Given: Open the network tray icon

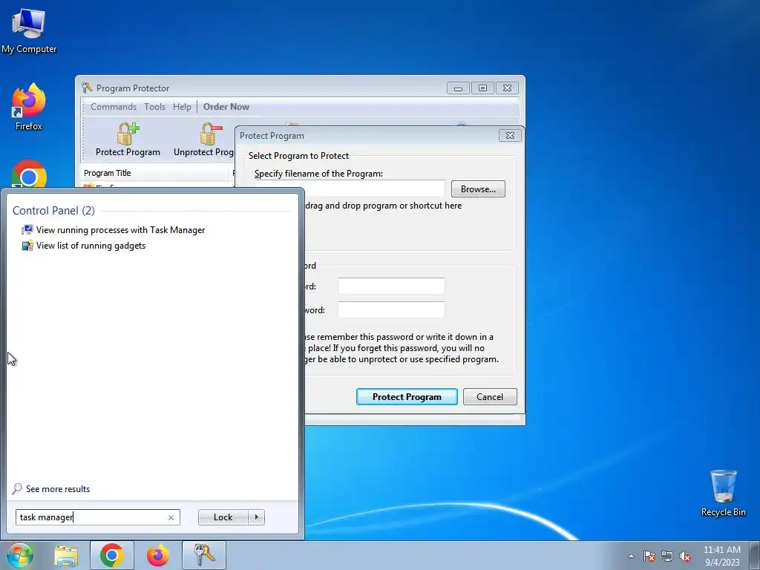Looking at the screenshot, I should (x=667, y=556).
